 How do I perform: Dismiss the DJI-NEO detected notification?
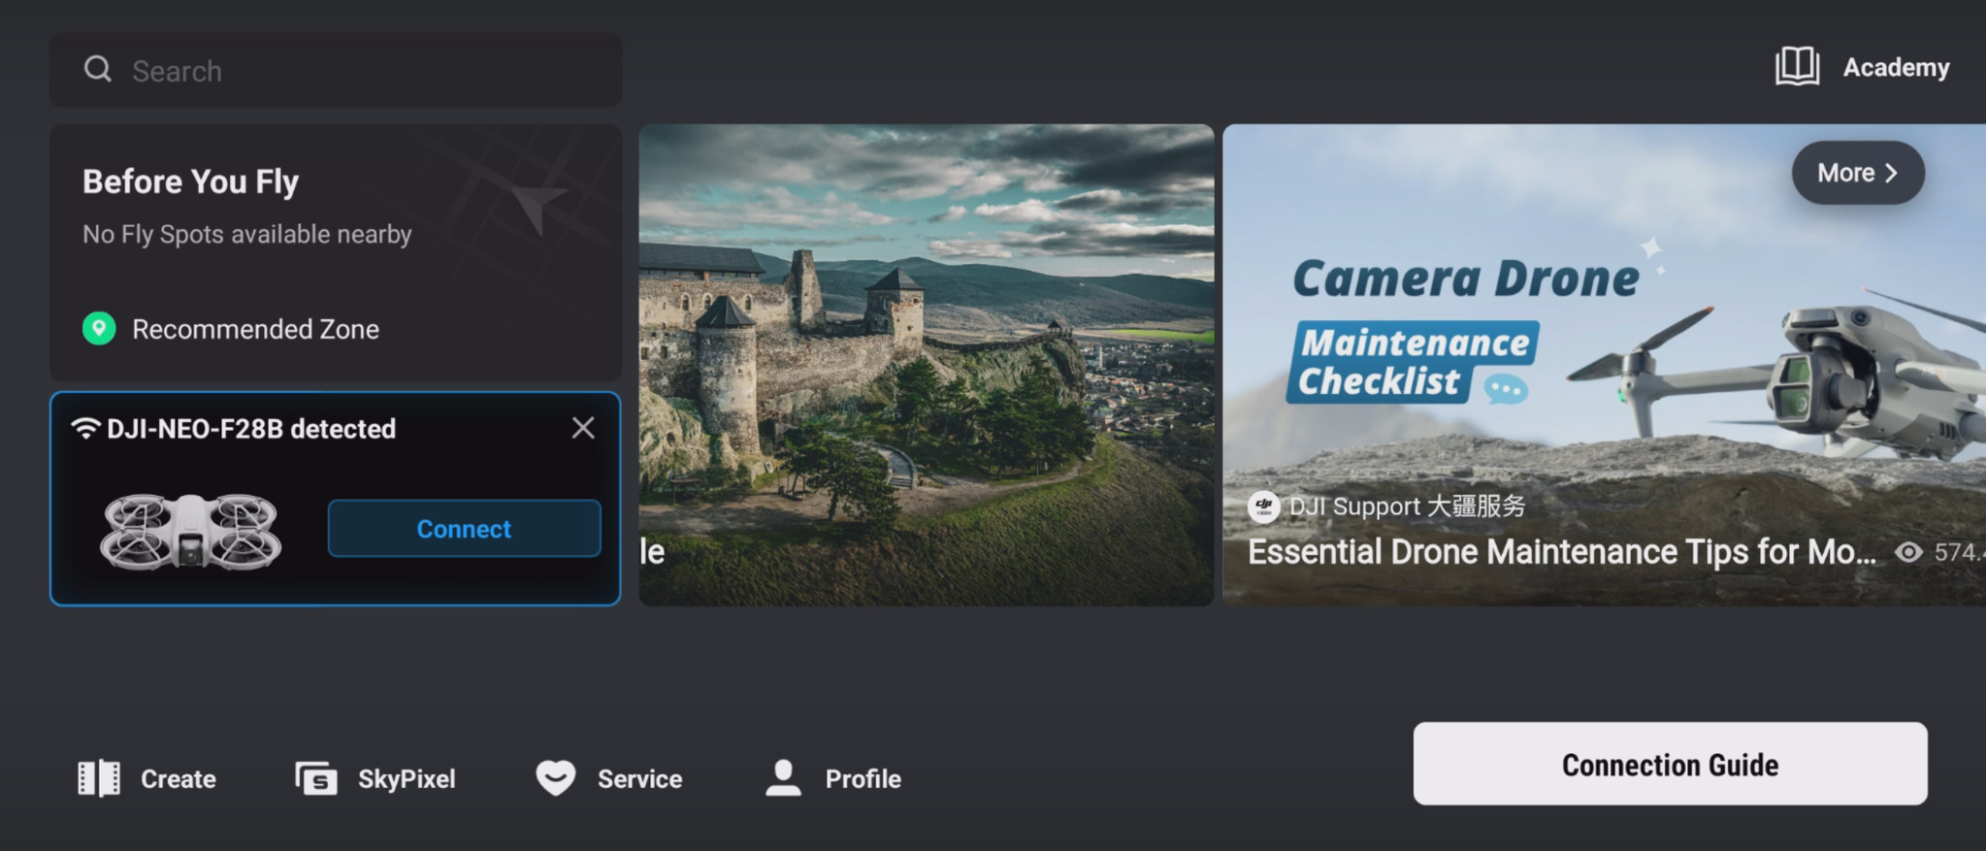[583, 428]
